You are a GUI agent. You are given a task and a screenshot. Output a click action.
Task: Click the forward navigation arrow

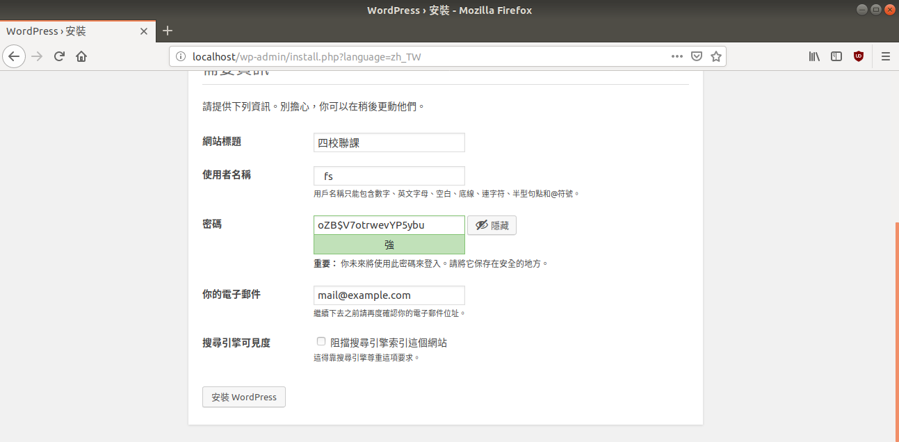tap(38, 56)
